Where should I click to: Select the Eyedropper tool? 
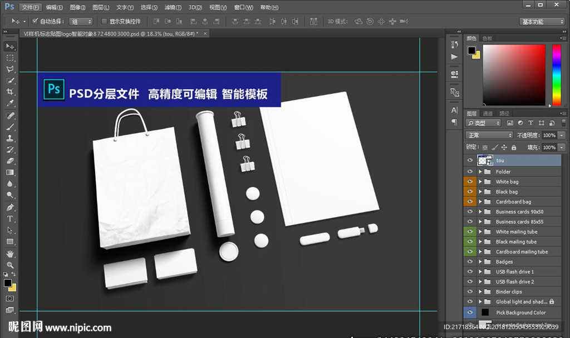tap(10, 103)
